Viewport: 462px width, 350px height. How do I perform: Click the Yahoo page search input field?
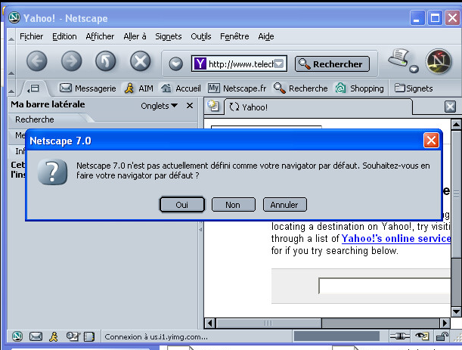point(384,286)
